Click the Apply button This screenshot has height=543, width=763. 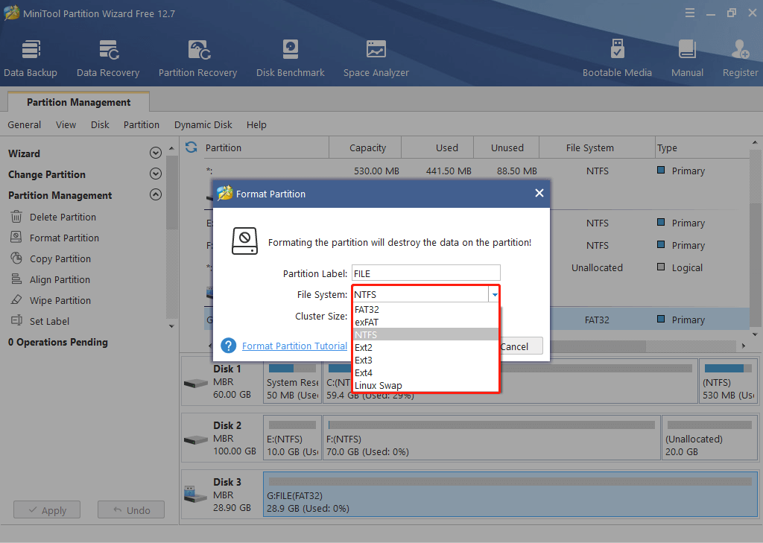47,510
